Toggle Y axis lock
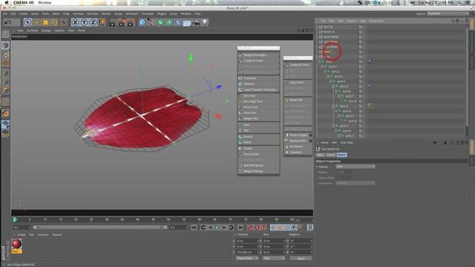Image resolution: width=475 pixels, height=267 pixels. coord(84,22)
